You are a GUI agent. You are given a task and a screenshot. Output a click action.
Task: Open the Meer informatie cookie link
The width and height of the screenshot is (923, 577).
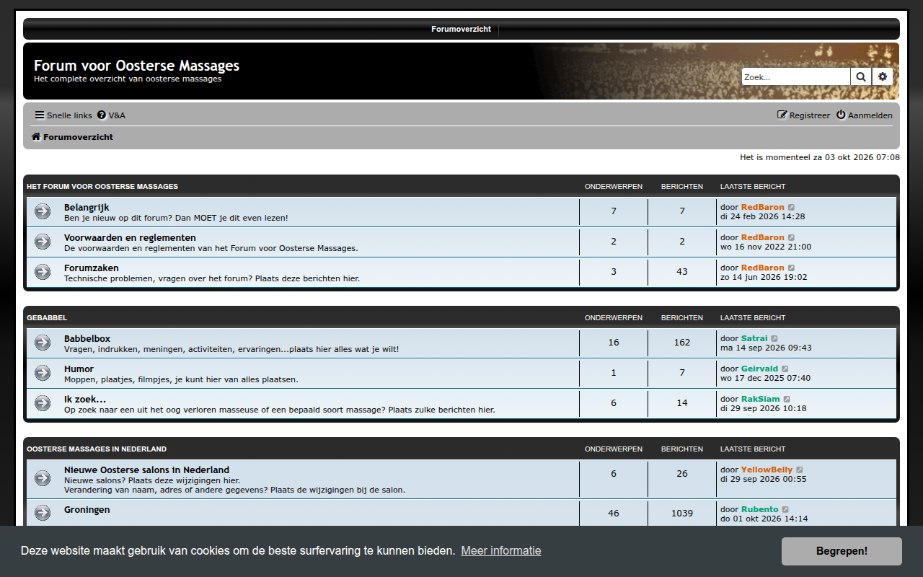tap(501, 551)
